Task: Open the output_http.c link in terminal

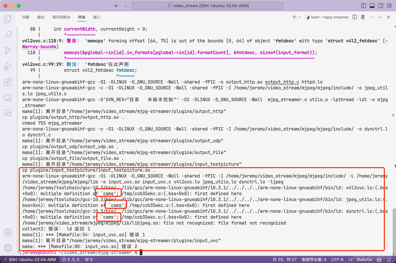Action: click(x=282, y=82)
